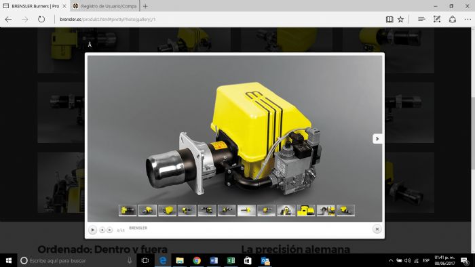Advance to next image with small arrow
Image resolution: width=475 pixels, height=267 pixels.
[110, 230]
